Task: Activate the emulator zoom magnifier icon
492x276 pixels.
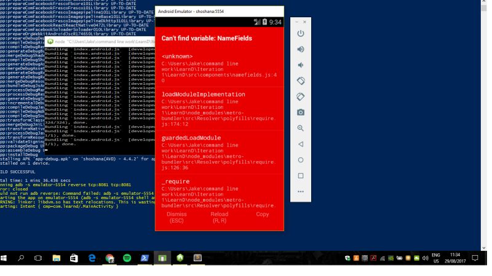Action: pyautogui.click(x=301, y=128)
